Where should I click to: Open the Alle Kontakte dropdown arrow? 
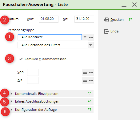coord(85,37)
